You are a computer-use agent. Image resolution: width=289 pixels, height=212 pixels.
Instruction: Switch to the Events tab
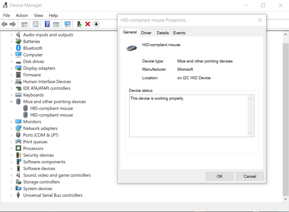point(179,33)
